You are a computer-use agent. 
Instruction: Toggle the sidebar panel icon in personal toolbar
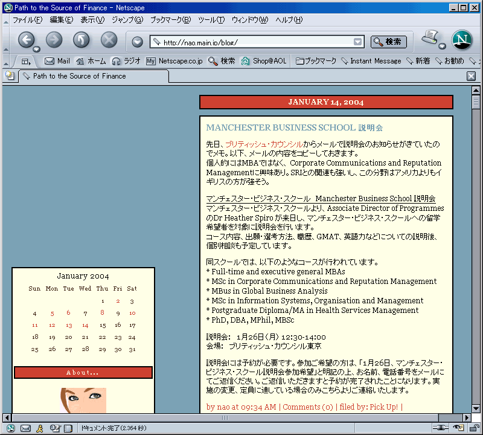(26, 62)
